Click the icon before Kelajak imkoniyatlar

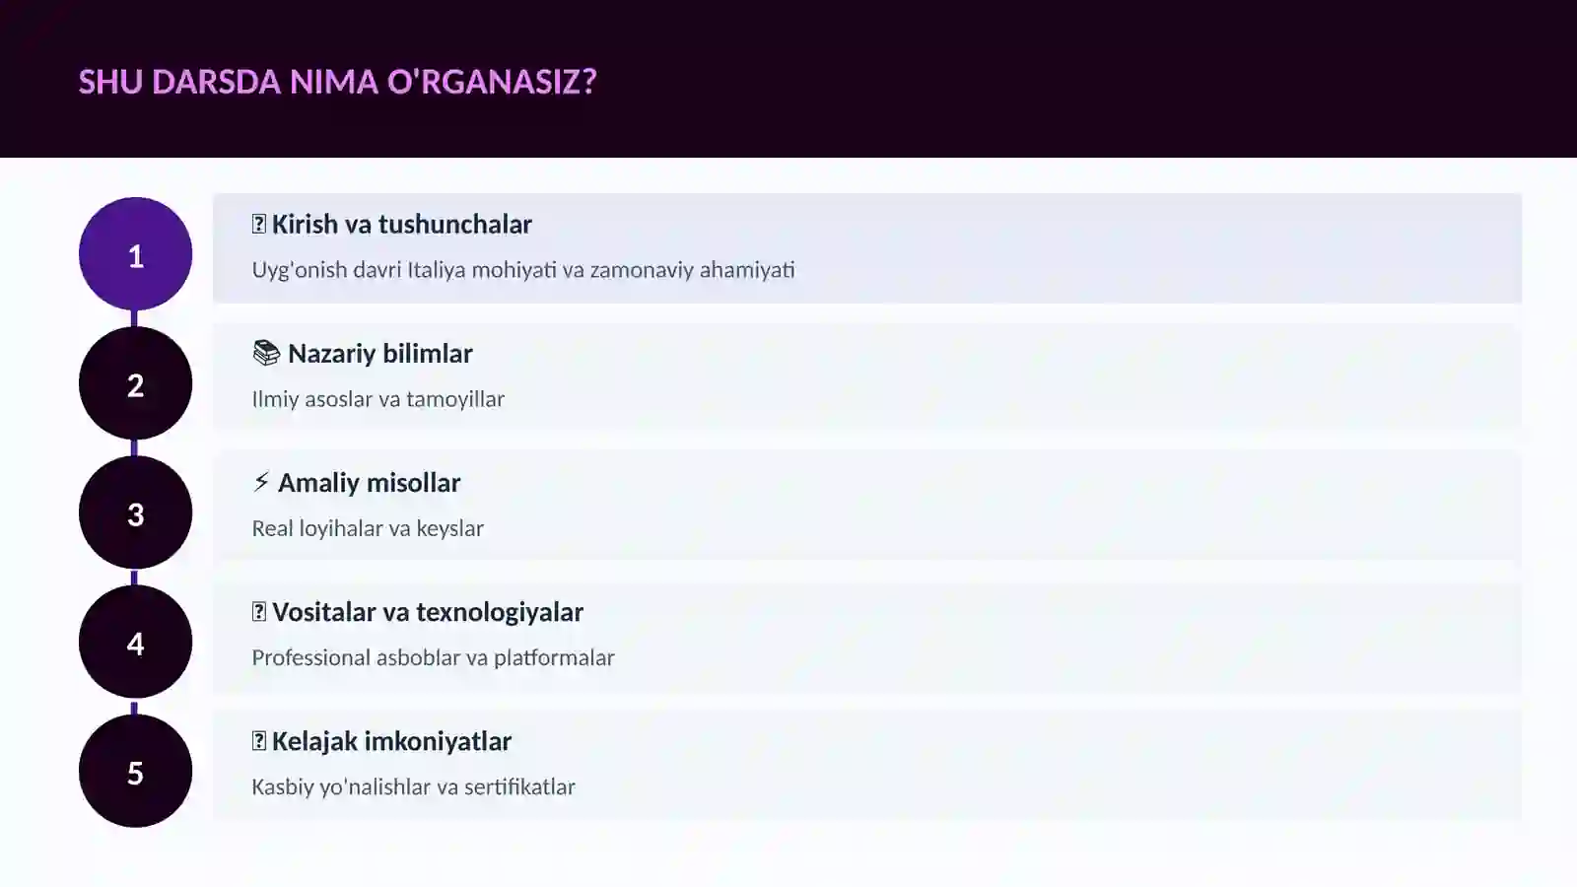pyautogui.click(x=259, y=740)
